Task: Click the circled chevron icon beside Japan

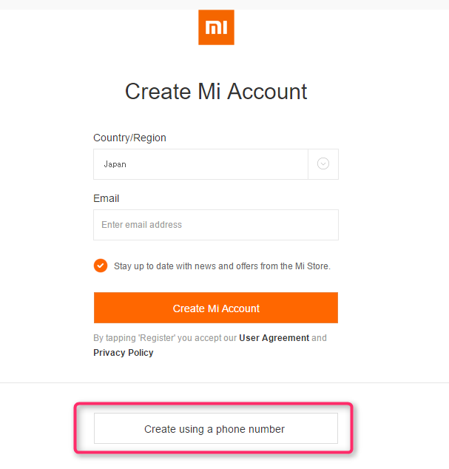Action: 323,164
